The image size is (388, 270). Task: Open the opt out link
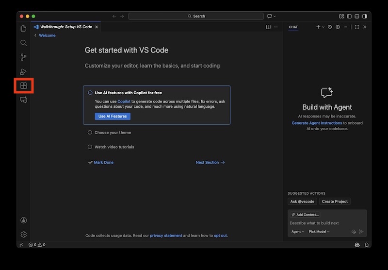point(220,236)
